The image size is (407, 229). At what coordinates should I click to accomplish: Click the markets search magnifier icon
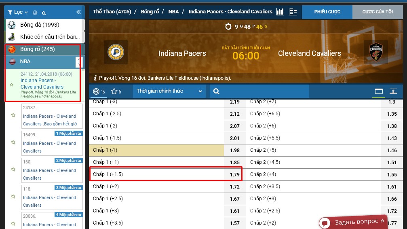tap(216, 91)
